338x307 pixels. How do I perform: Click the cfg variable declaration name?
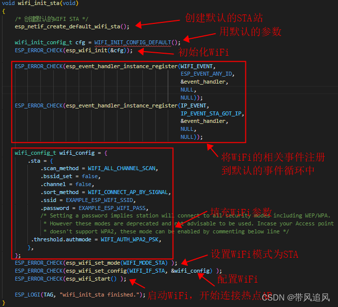[80, 43]
